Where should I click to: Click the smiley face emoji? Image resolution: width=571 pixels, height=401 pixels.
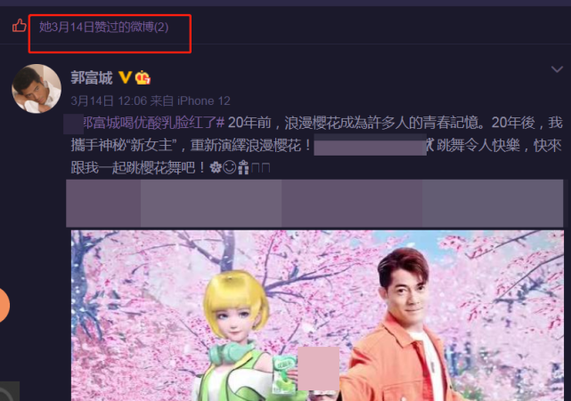[x=230, y=167]
